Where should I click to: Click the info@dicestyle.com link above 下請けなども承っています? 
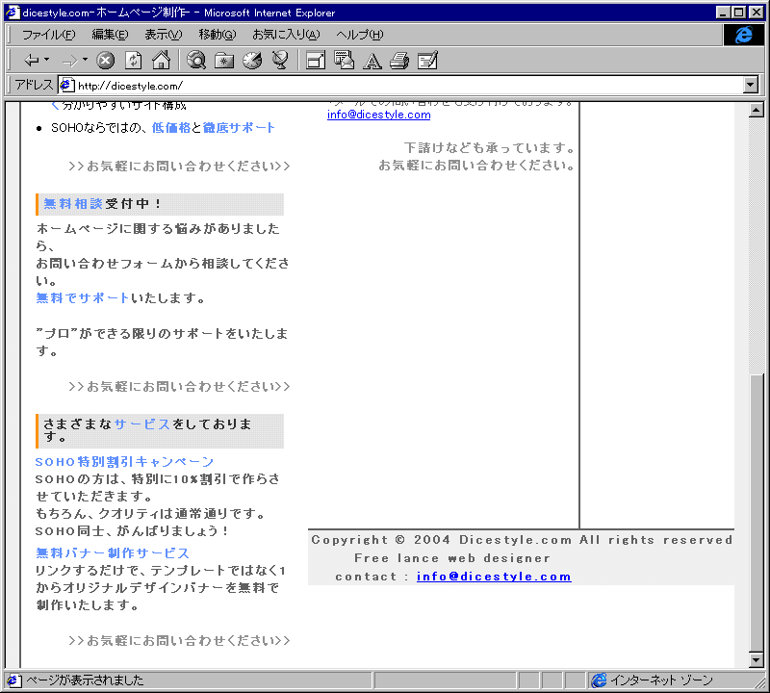tap(379, 115)
